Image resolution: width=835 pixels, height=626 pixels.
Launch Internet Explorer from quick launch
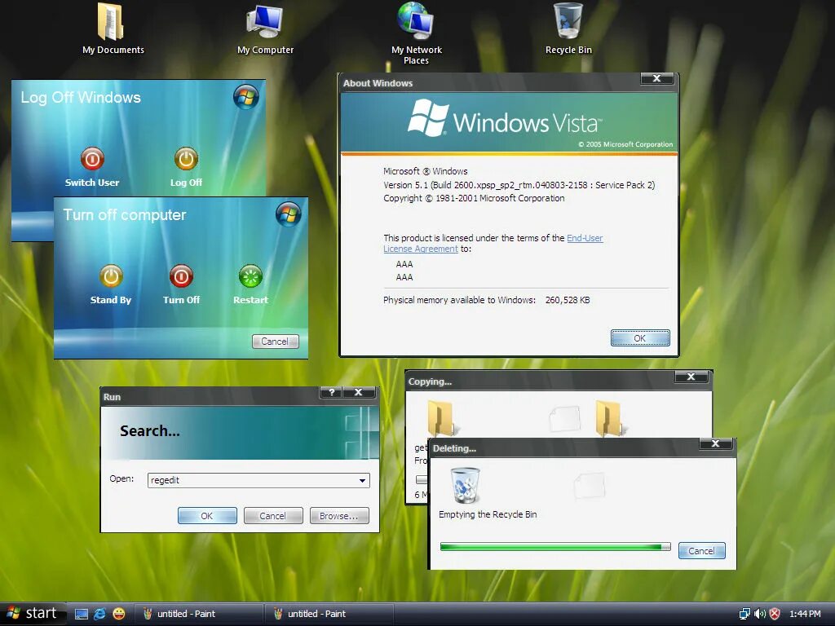(99, 614)
